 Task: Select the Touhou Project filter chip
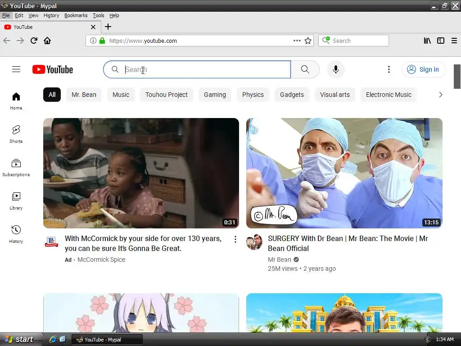tap(167, 95)
